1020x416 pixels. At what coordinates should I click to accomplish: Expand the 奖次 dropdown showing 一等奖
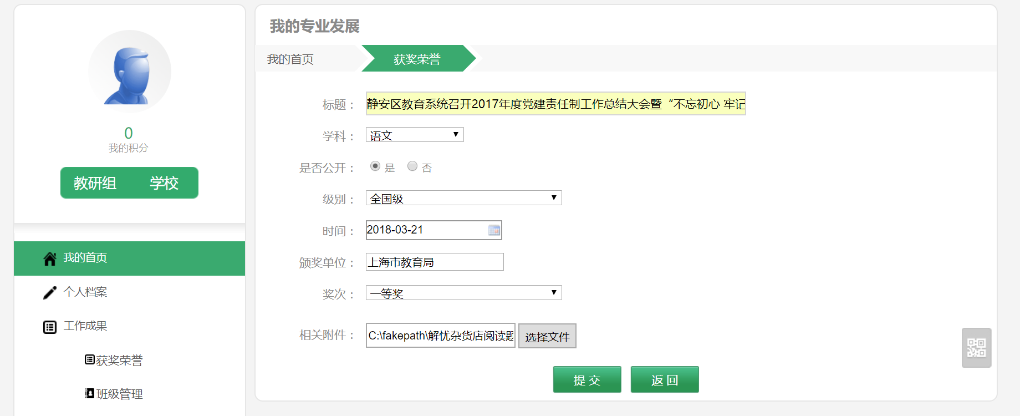click(x=463, y=293)
